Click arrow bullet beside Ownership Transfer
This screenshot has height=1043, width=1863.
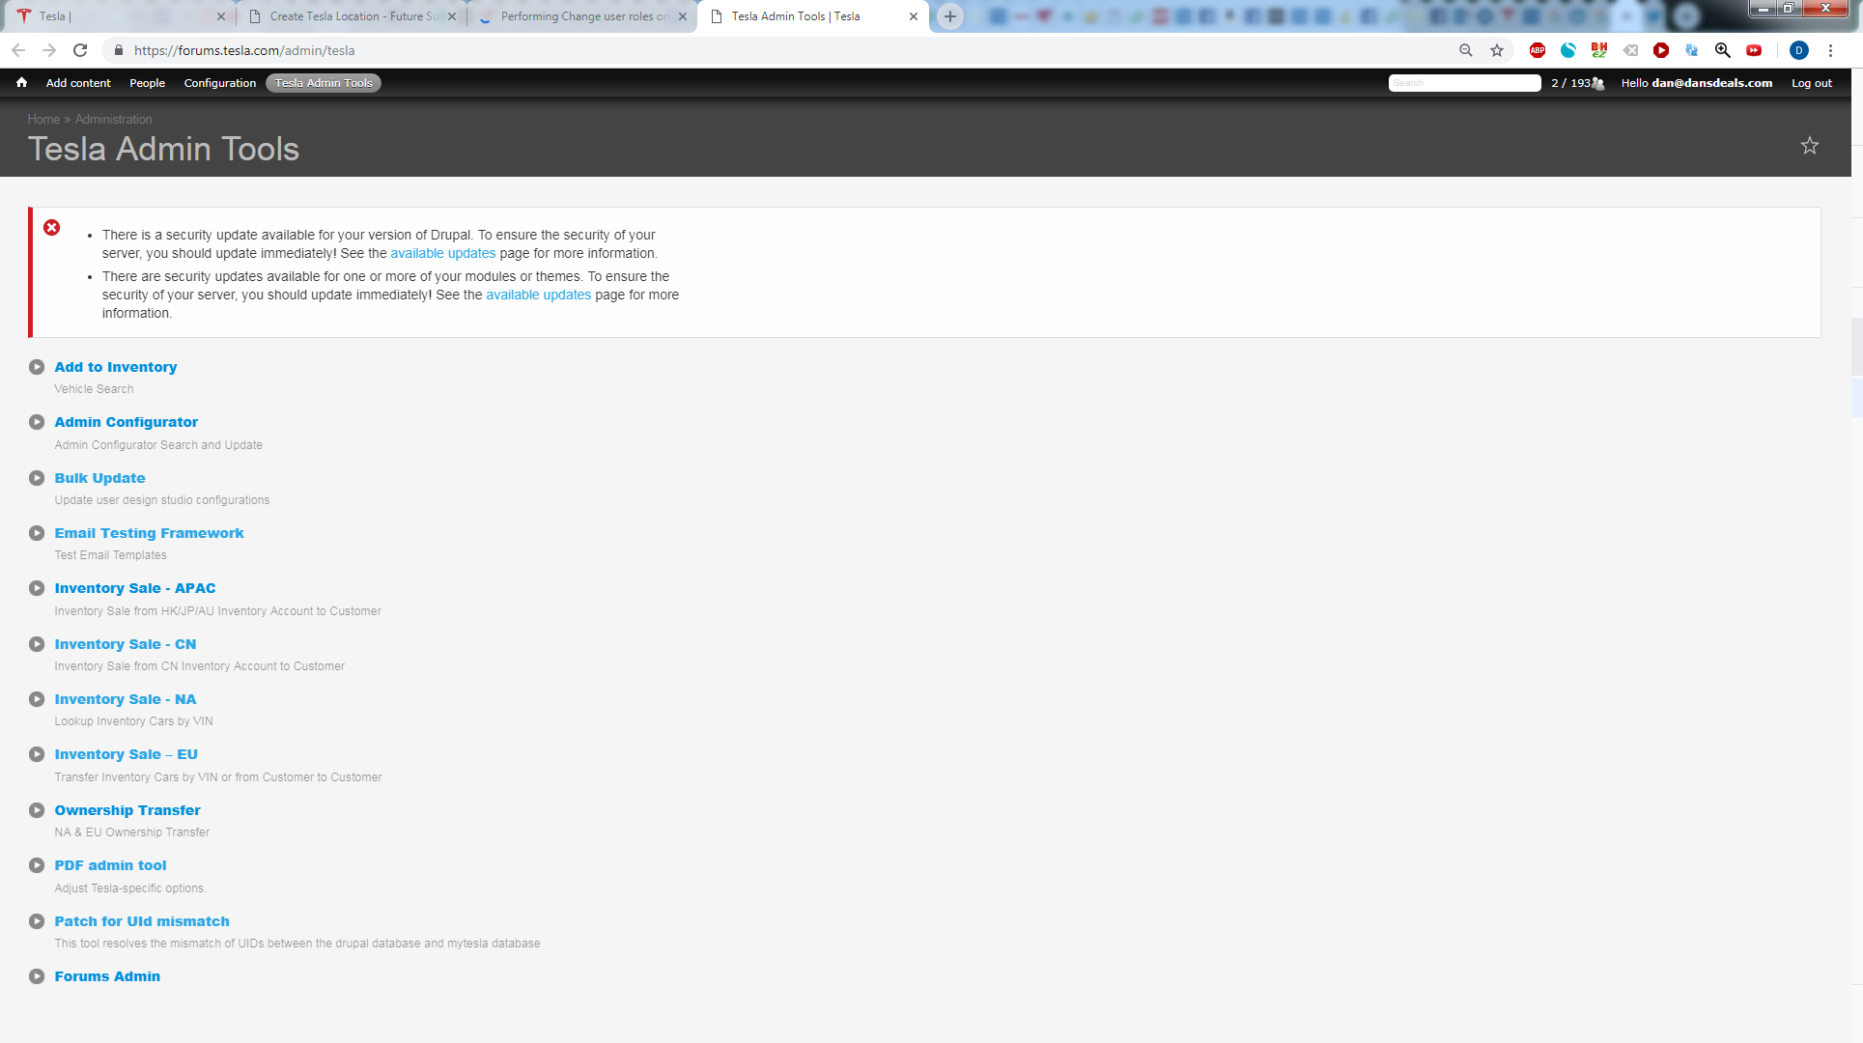(37, 810)
